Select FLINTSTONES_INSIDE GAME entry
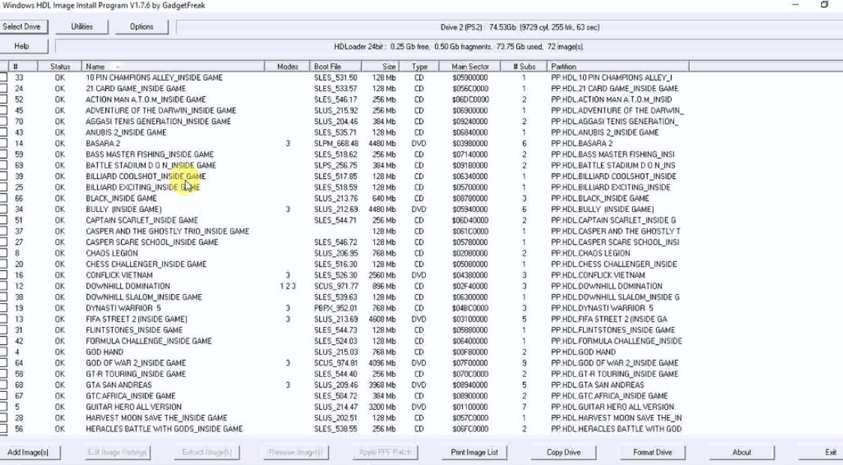Viewport: 843px width, 465px height. coord(134,330)
